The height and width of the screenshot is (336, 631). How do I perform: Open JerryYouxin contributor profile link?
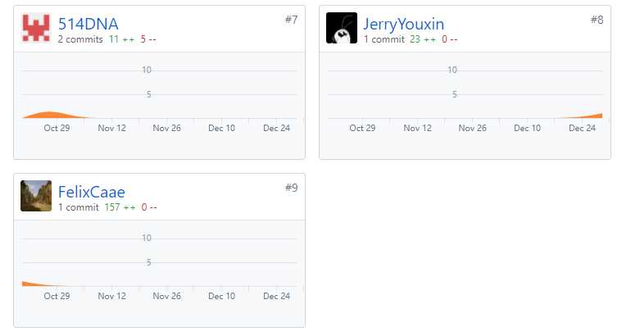[404, 24]
